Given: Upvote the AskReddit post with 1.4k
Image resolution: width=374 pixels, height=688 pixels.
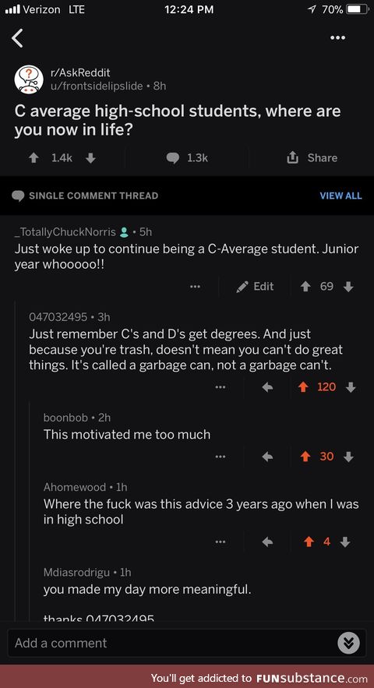Looking at the screenshot, I should 34,158.
